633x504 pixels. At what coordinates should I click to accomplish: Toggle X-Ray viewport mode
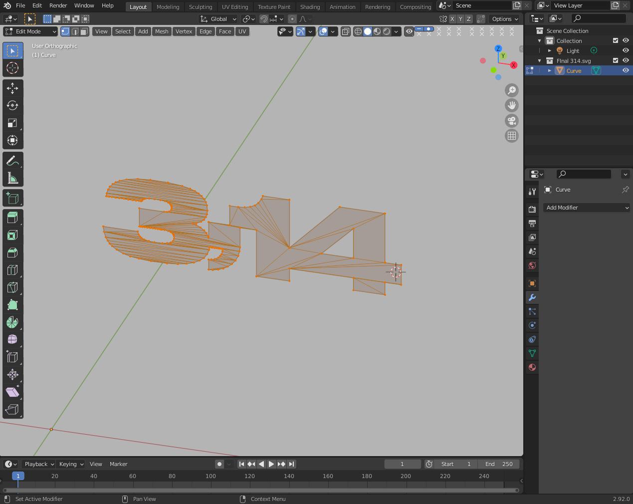point(346,31)
